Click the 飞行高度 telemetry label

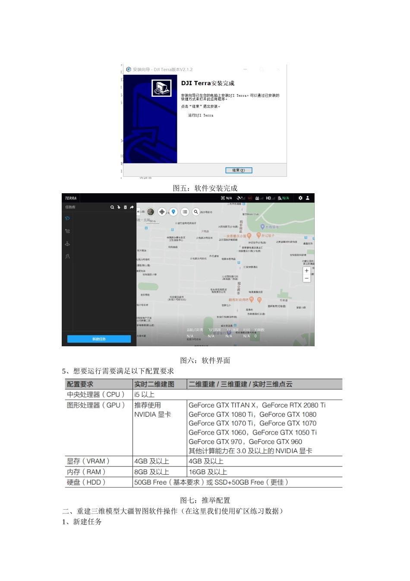point(214,330)
